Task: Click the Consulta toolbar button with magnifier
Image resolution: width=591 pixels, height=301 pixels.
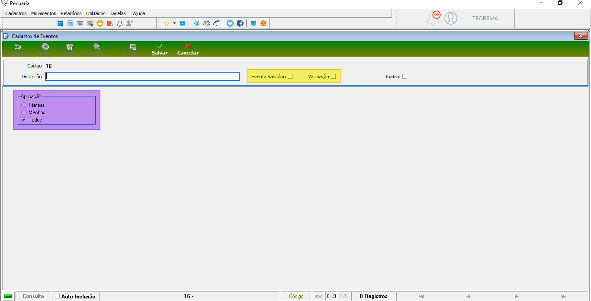Action: (x=96, y=49)
